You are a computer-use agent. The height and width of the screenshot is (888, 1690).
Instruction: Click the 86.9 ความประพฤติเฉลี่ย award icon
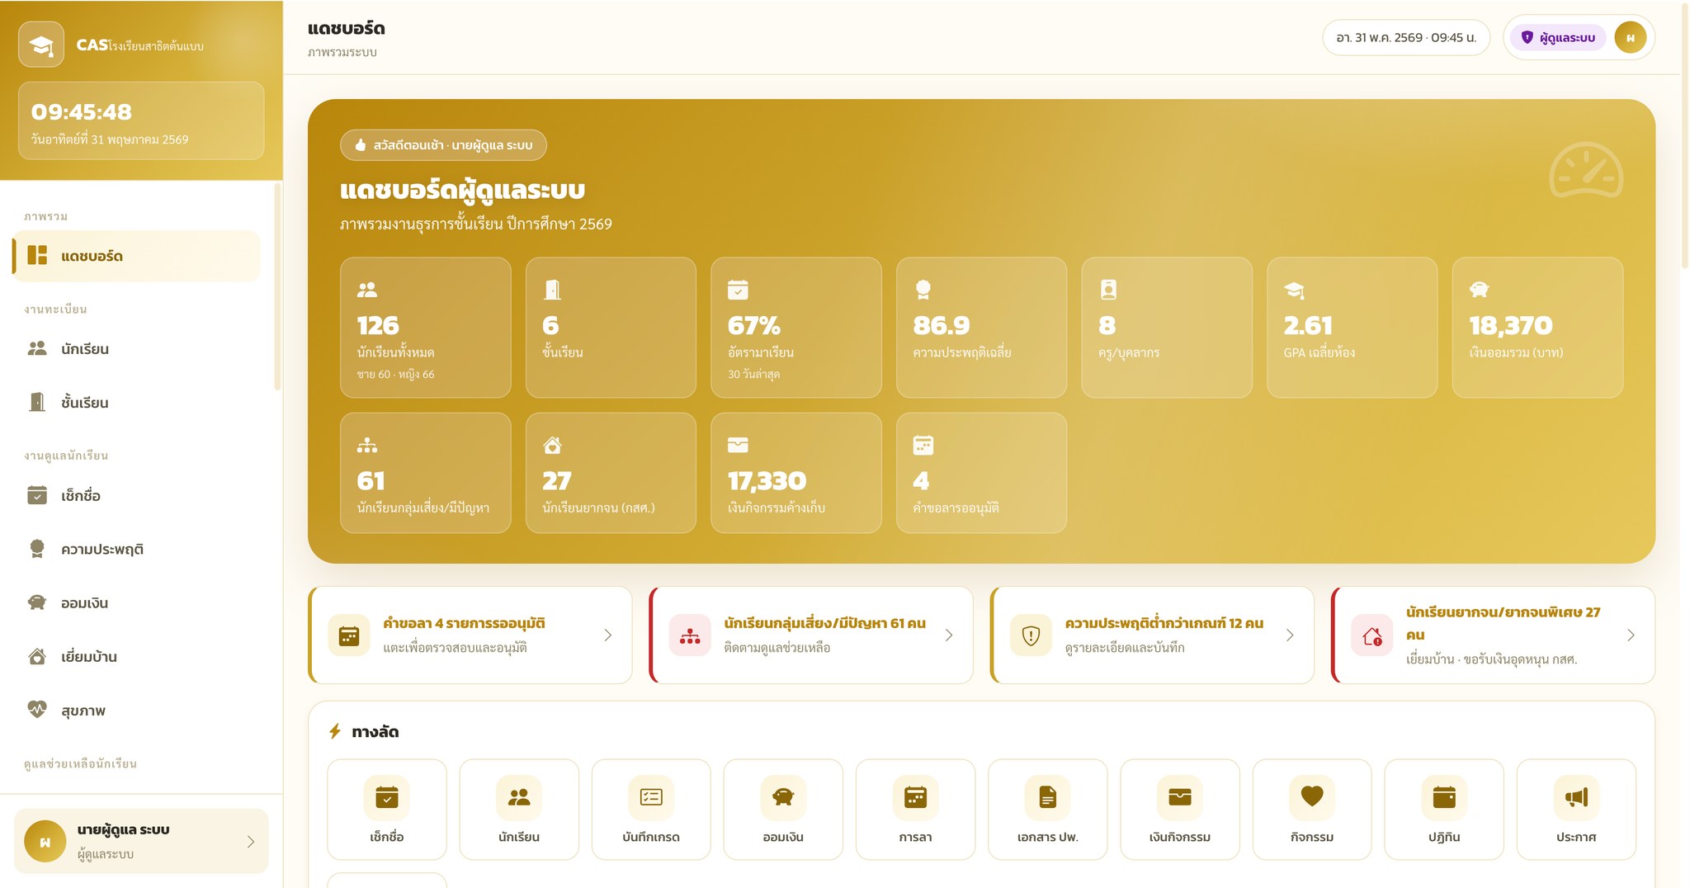pos(923,290)
